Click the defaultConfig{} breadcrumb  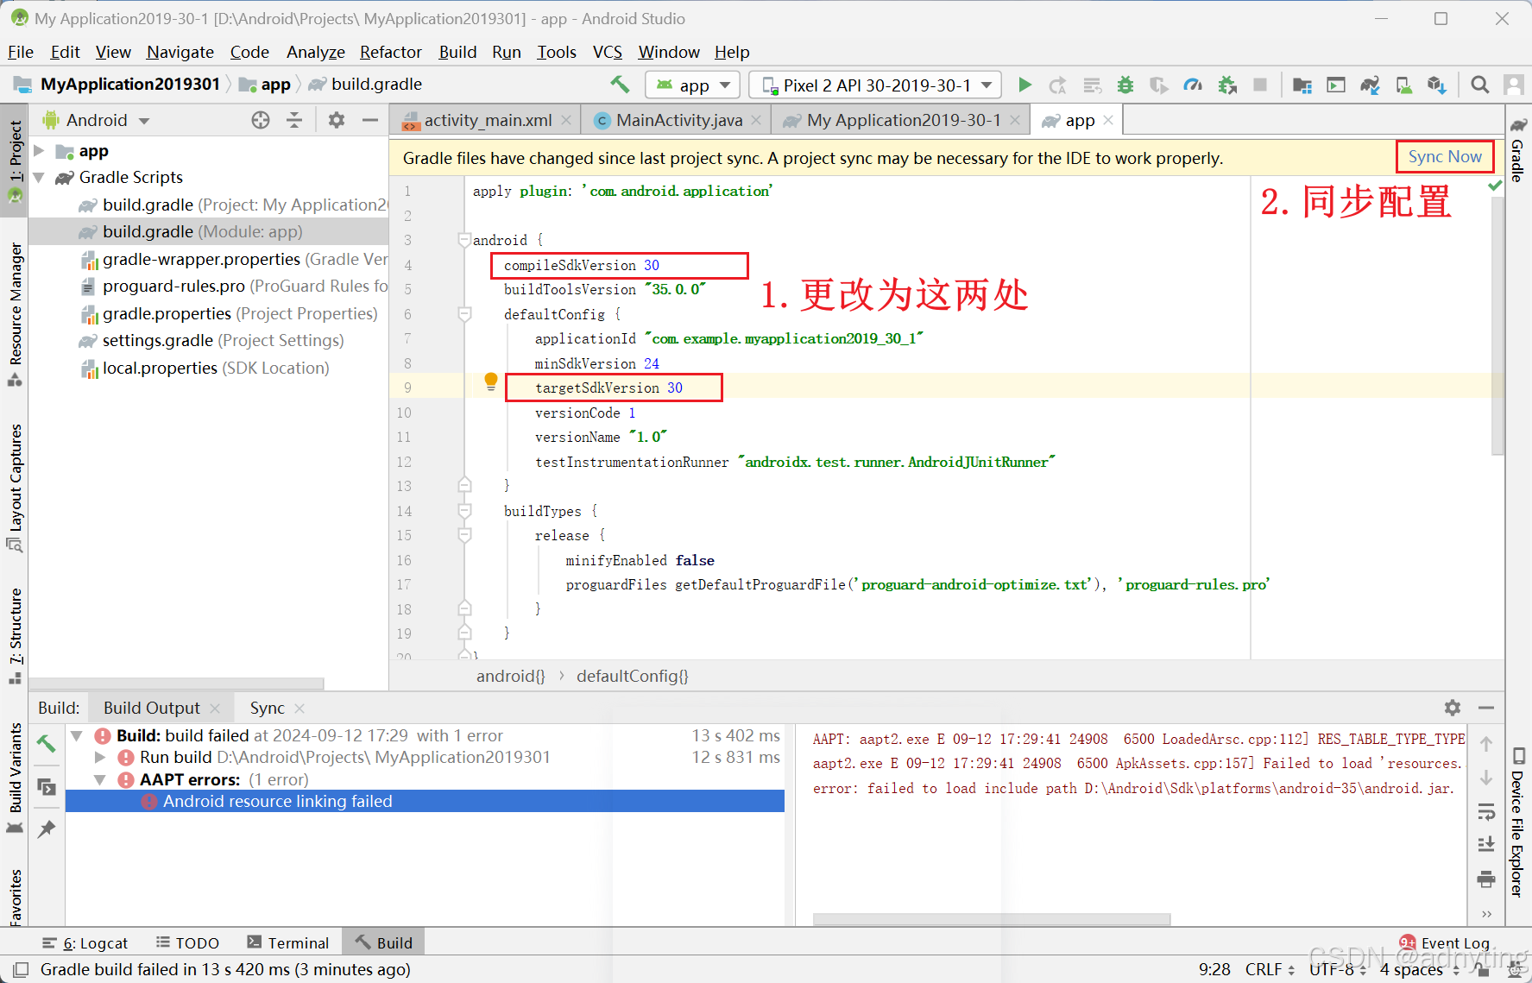[632, 676]
